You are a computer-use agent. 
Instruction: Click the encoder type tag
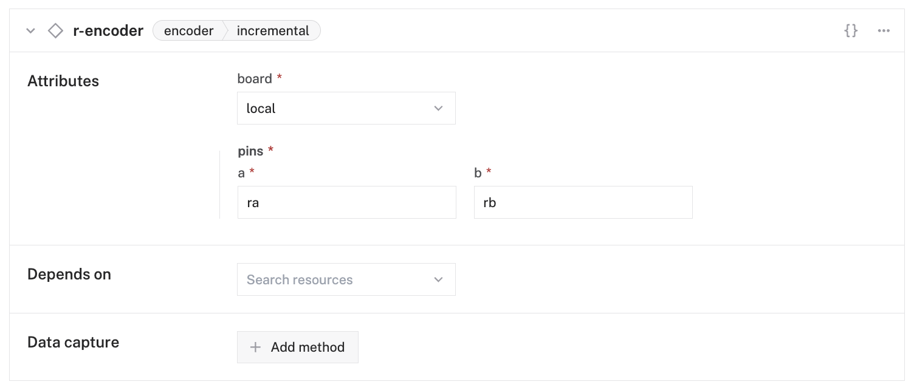[188, 31]
